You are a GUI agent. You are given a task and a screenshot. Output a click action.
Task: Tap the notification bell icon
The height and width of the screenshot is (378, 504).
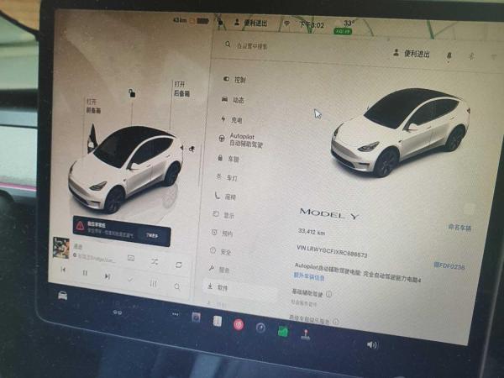449,56
